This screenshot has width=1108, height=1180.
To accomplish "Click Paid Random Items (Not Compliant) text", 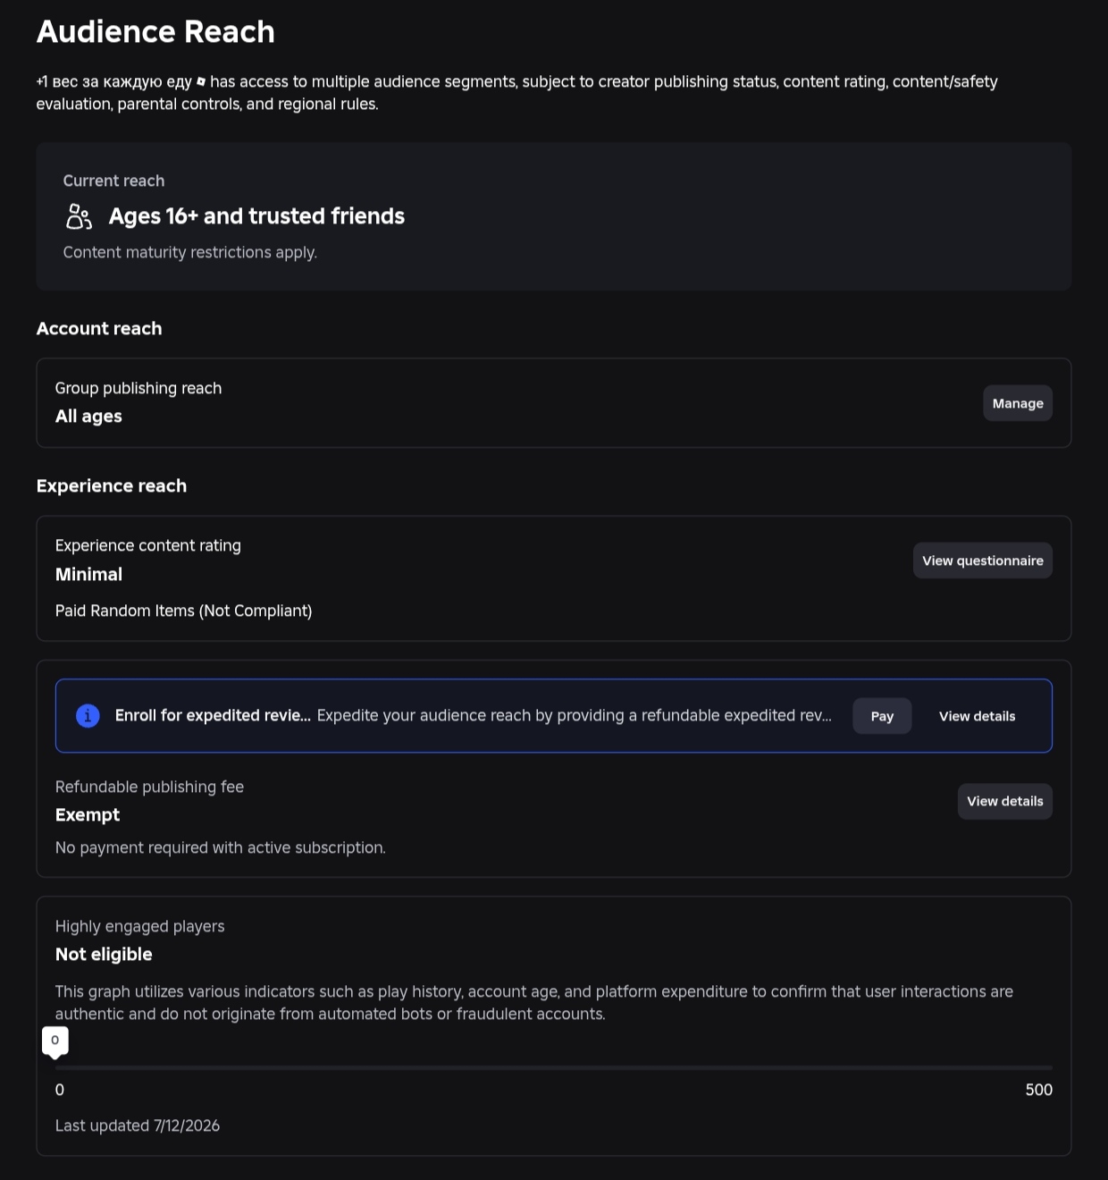I will [184, 611].
